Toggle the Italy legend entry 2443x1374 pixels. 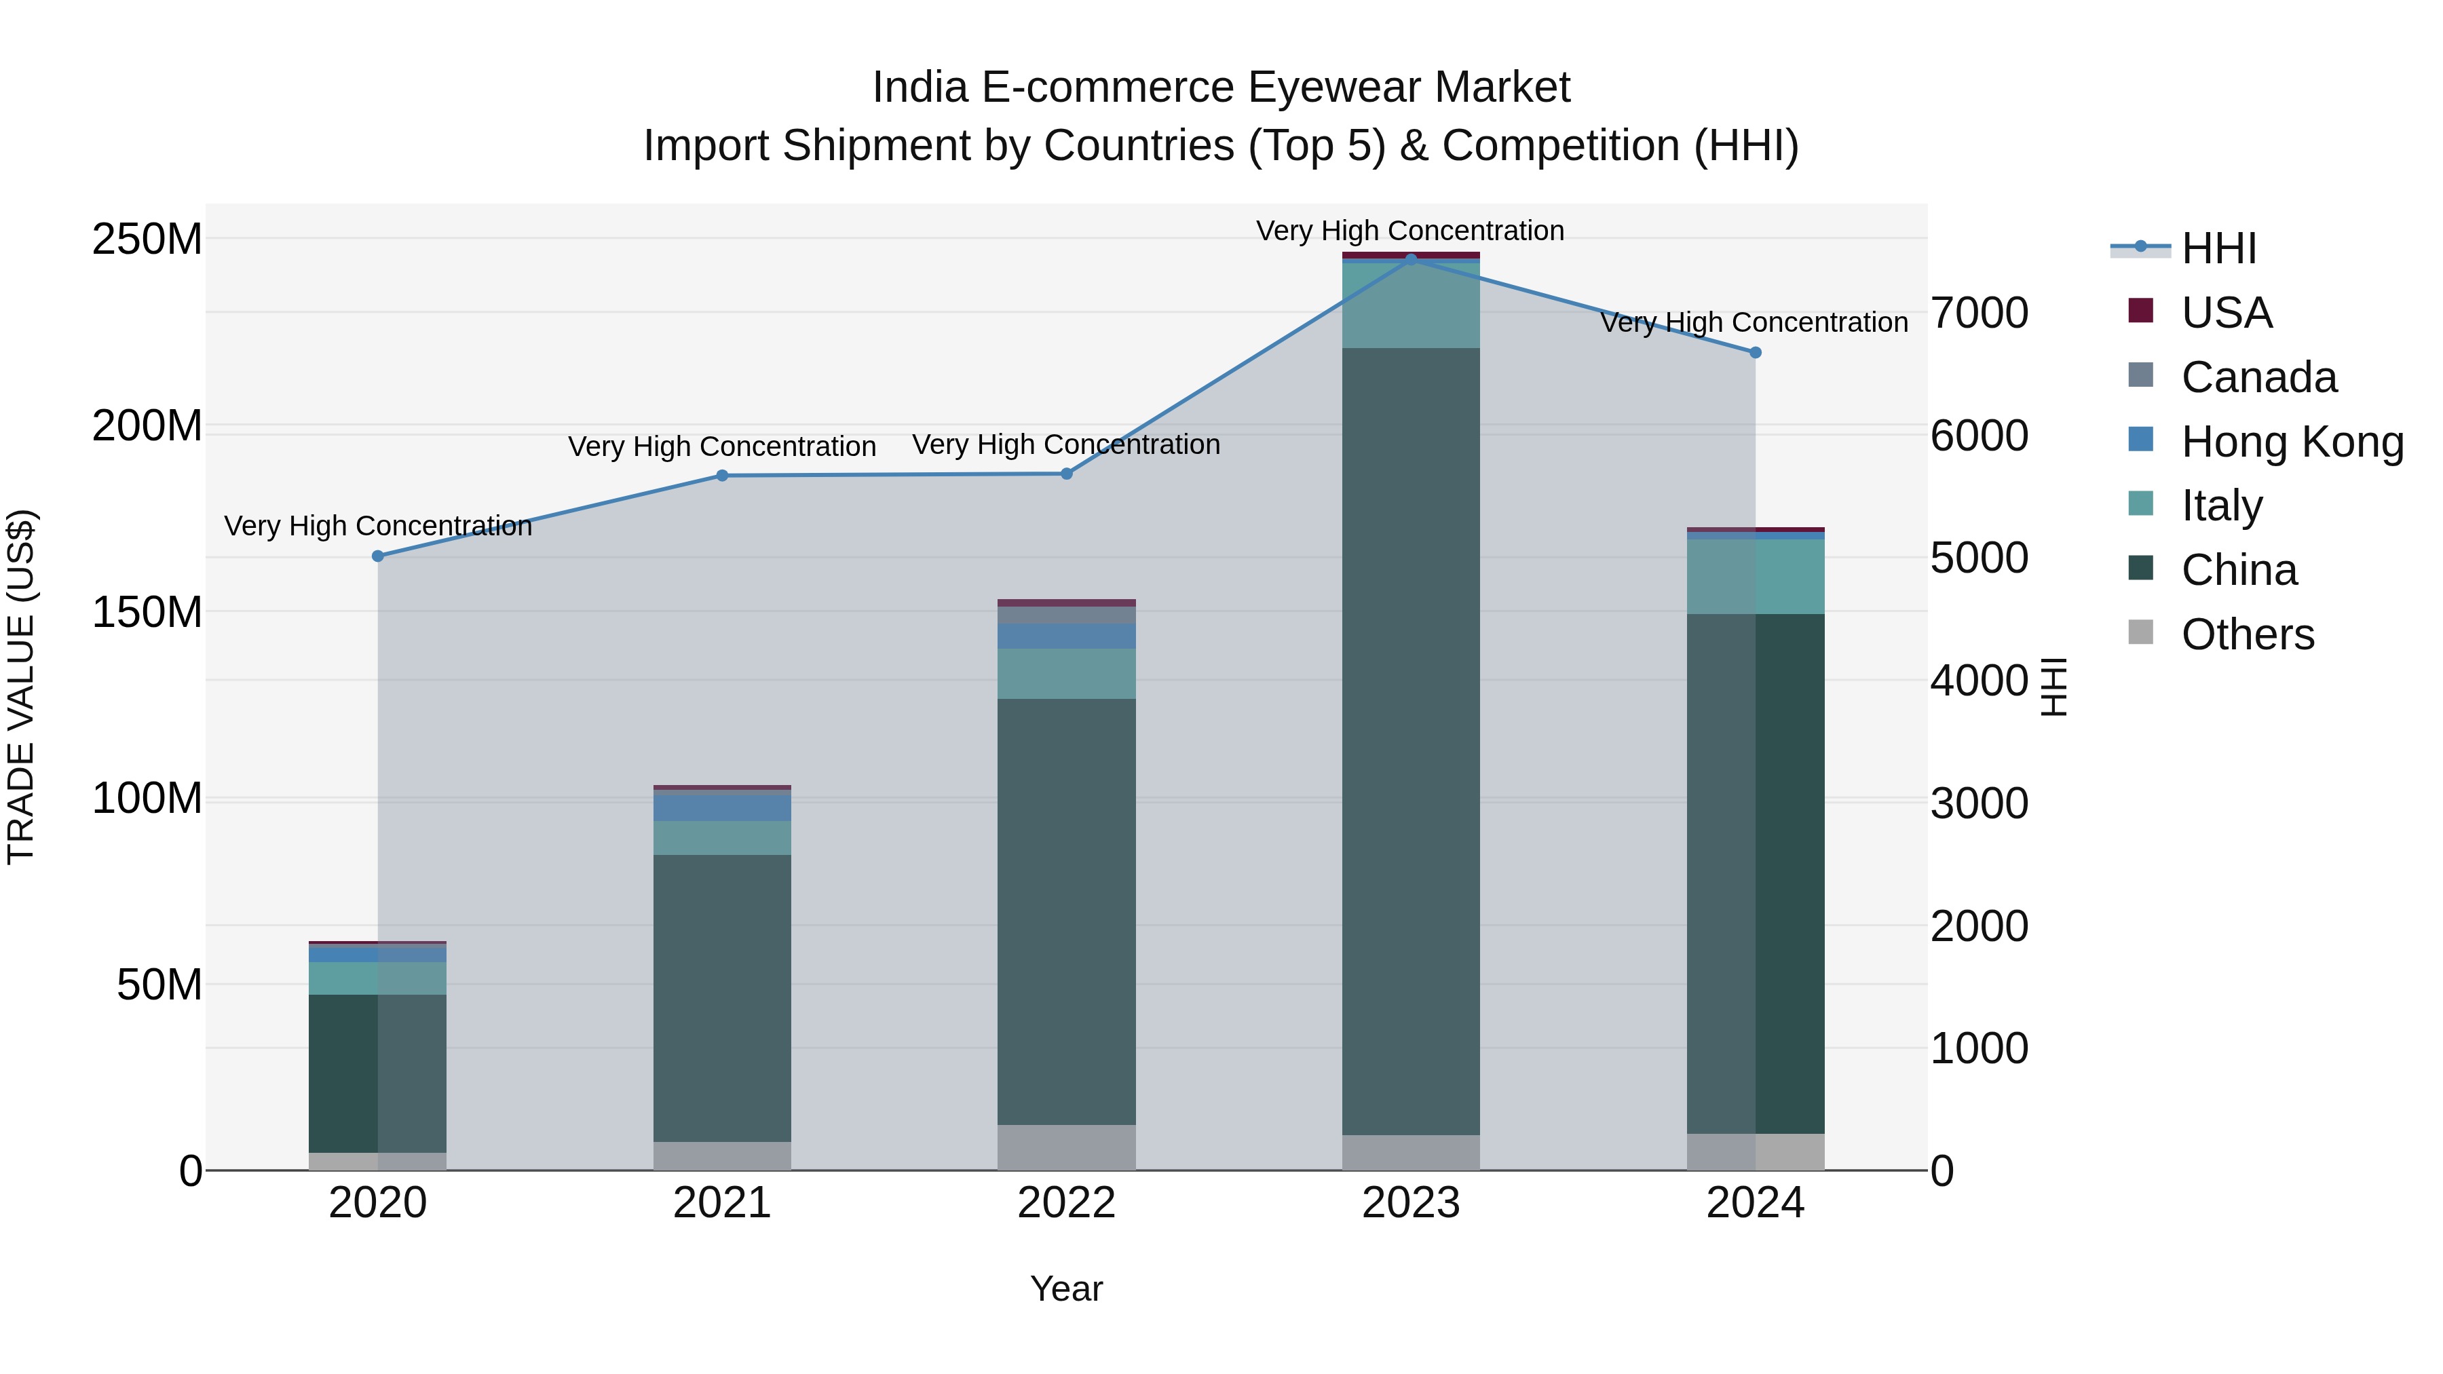coord(2195,504)
